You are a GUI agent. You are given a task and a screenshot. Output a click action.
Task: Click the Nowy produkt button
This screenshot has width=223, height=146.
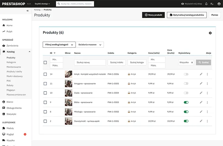[153, 15]
